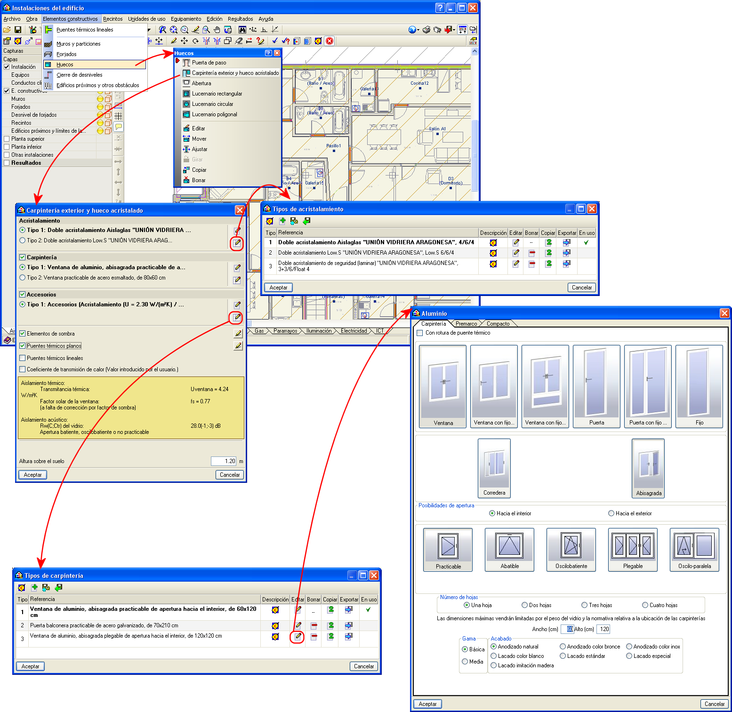Click Aceptar in Carpintería exterior dialog

[32, 475]
